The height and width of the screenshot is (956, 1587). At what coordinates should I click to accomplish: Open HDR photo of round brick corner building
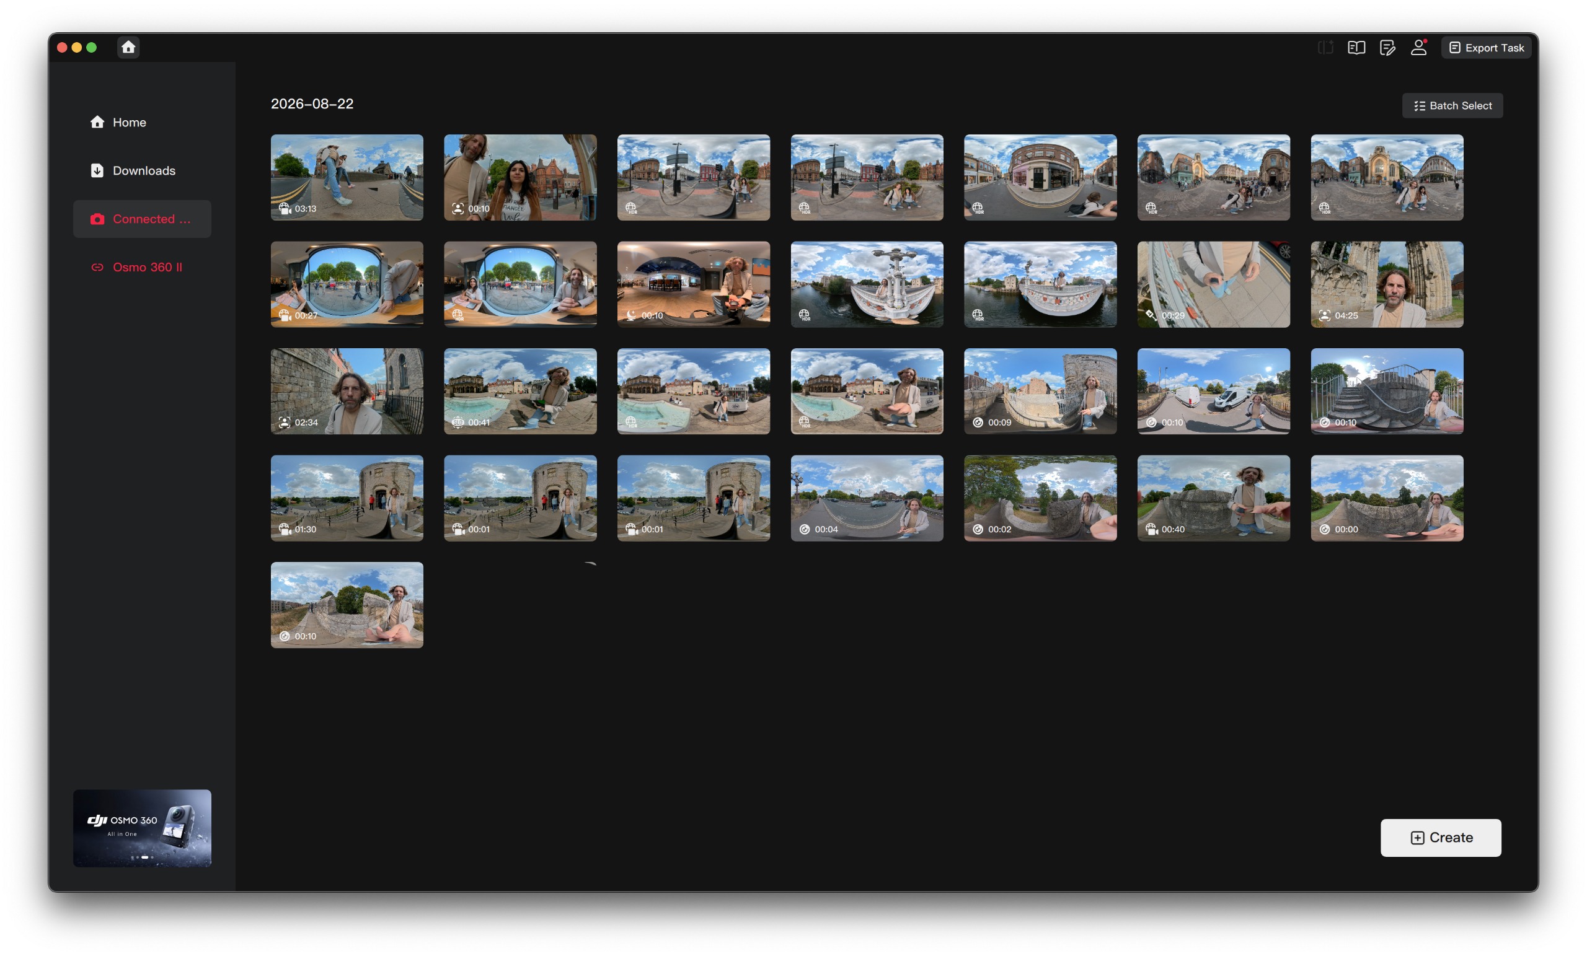coord(1040,177)
